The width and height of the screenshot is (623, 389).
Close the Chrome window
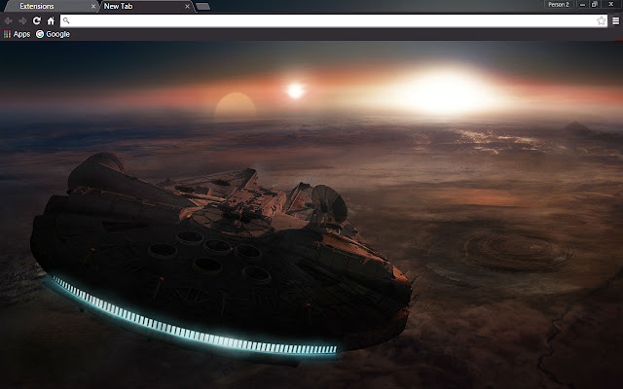coord(610,4)
